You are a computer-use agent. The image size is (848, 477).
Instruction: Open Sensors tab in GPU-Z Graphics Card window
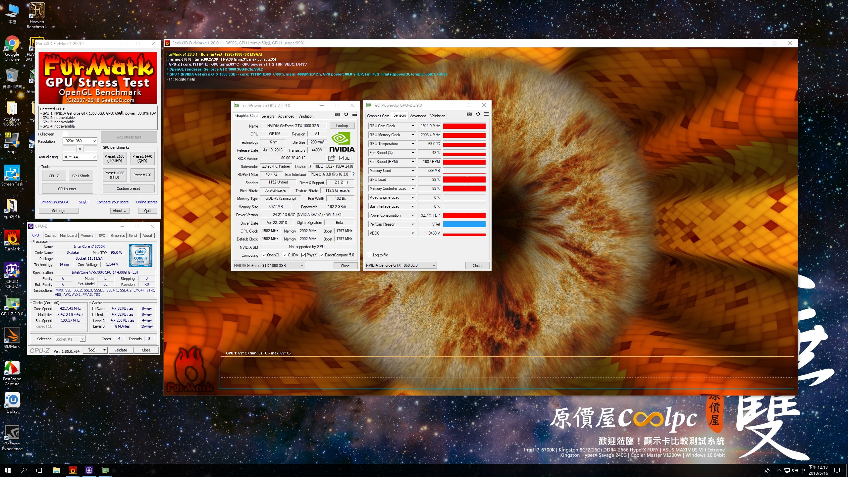pyautogui.click(x=268, y=116)
